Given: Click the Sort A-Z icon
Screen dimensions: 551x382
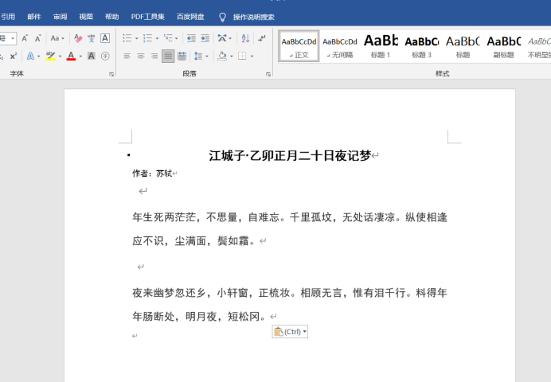Looking at the screenshot, I should 245,38.
